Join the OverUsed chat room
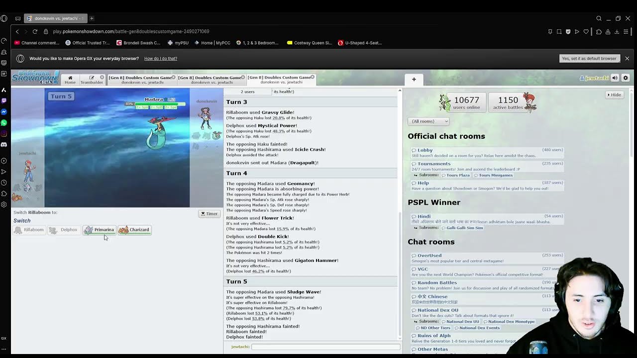This screenshot has height=358, width=637. [x=487, y=258]
